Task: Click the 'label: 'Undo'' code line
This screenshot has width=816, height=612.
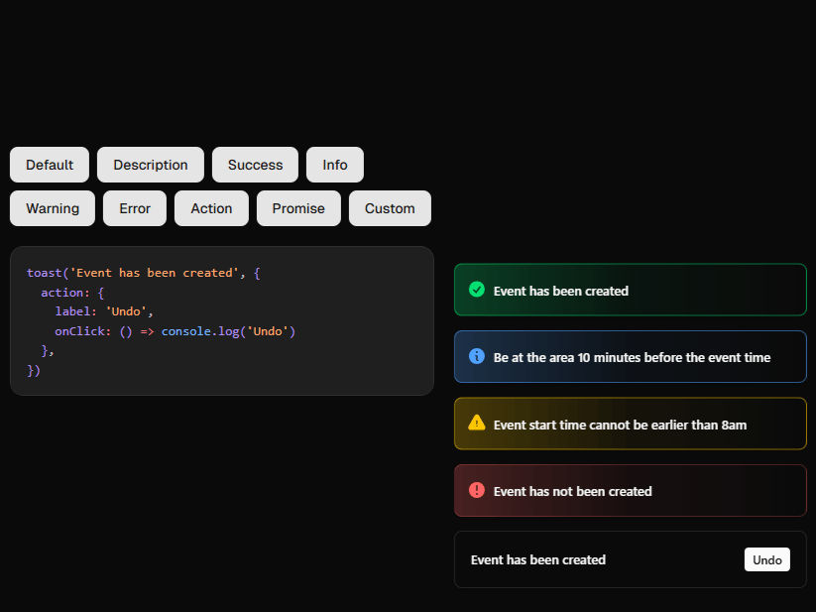Action: click(104, 311)
